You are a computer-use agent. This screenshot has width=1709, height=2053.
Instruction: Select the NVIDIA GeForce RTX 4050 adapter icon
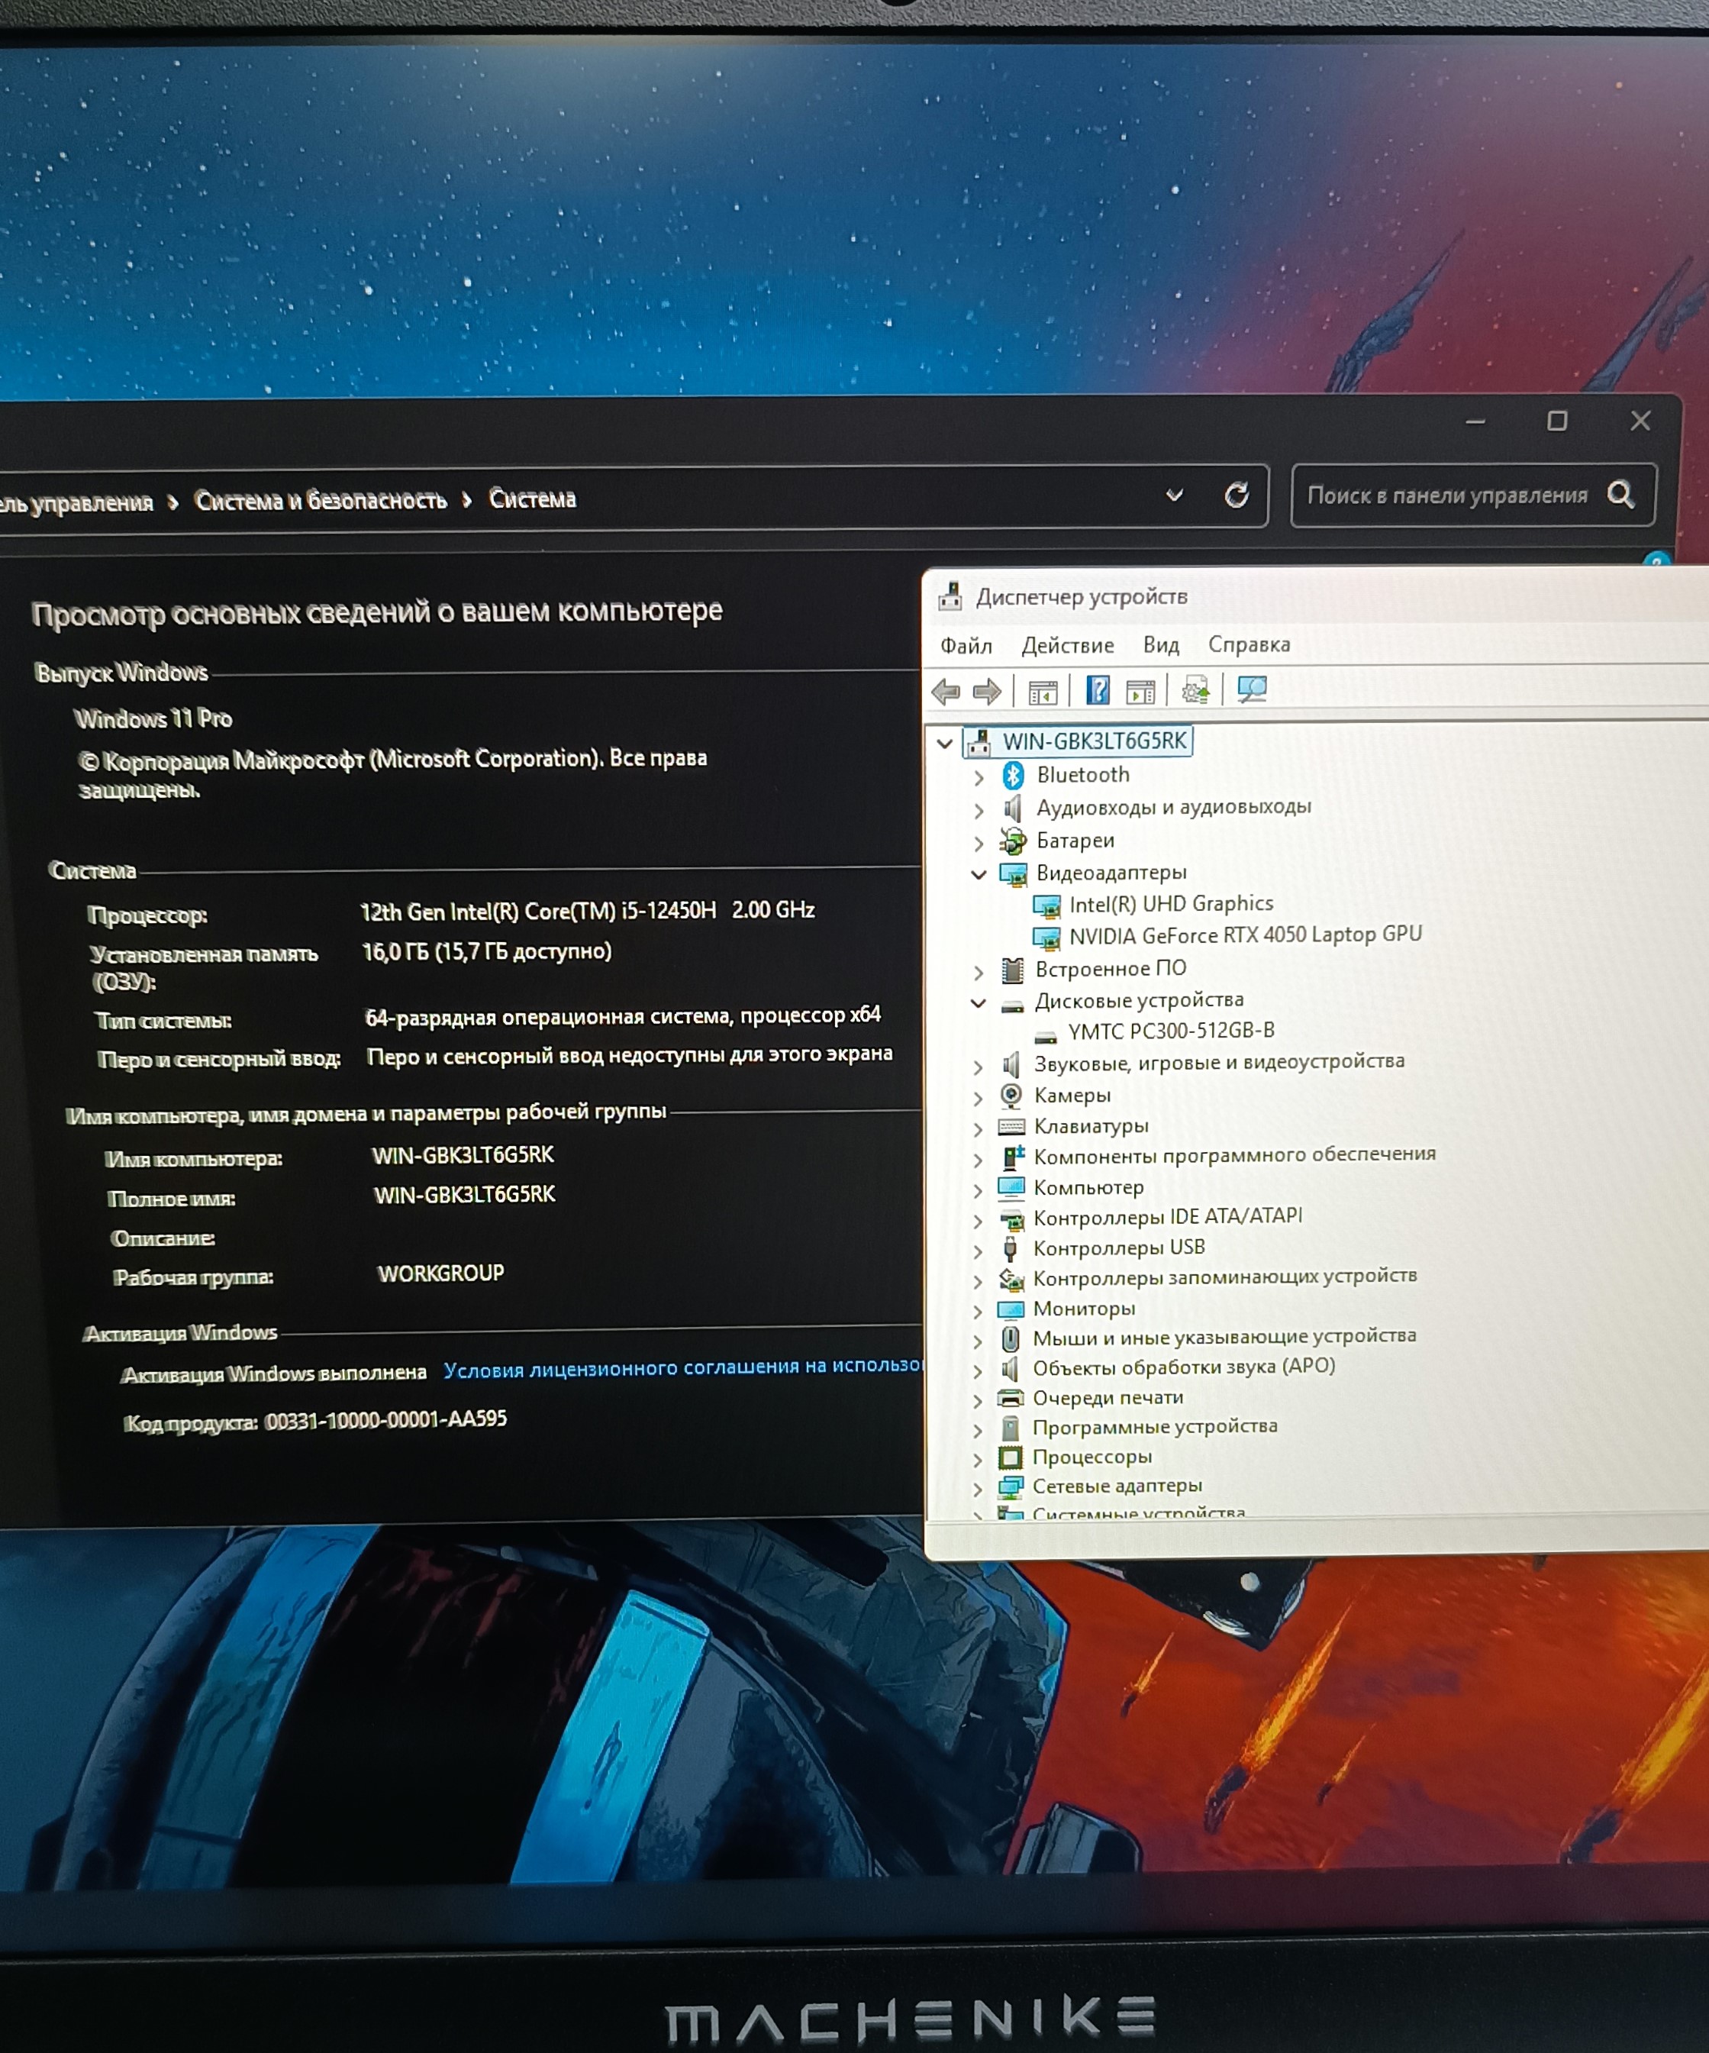point(1046,938)
